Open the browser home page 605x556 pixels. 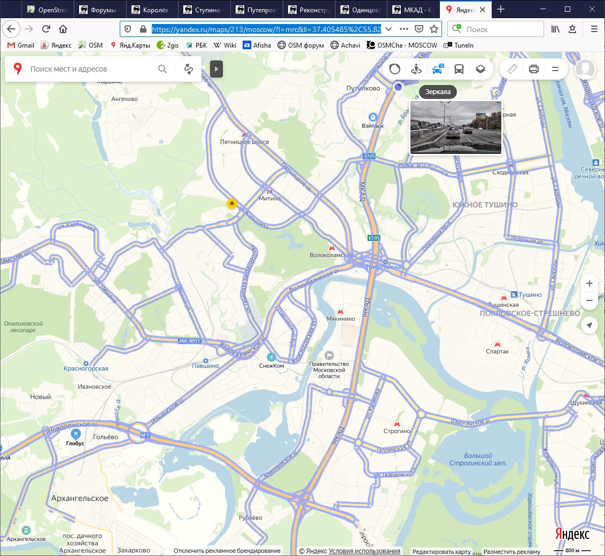(63, 29)
